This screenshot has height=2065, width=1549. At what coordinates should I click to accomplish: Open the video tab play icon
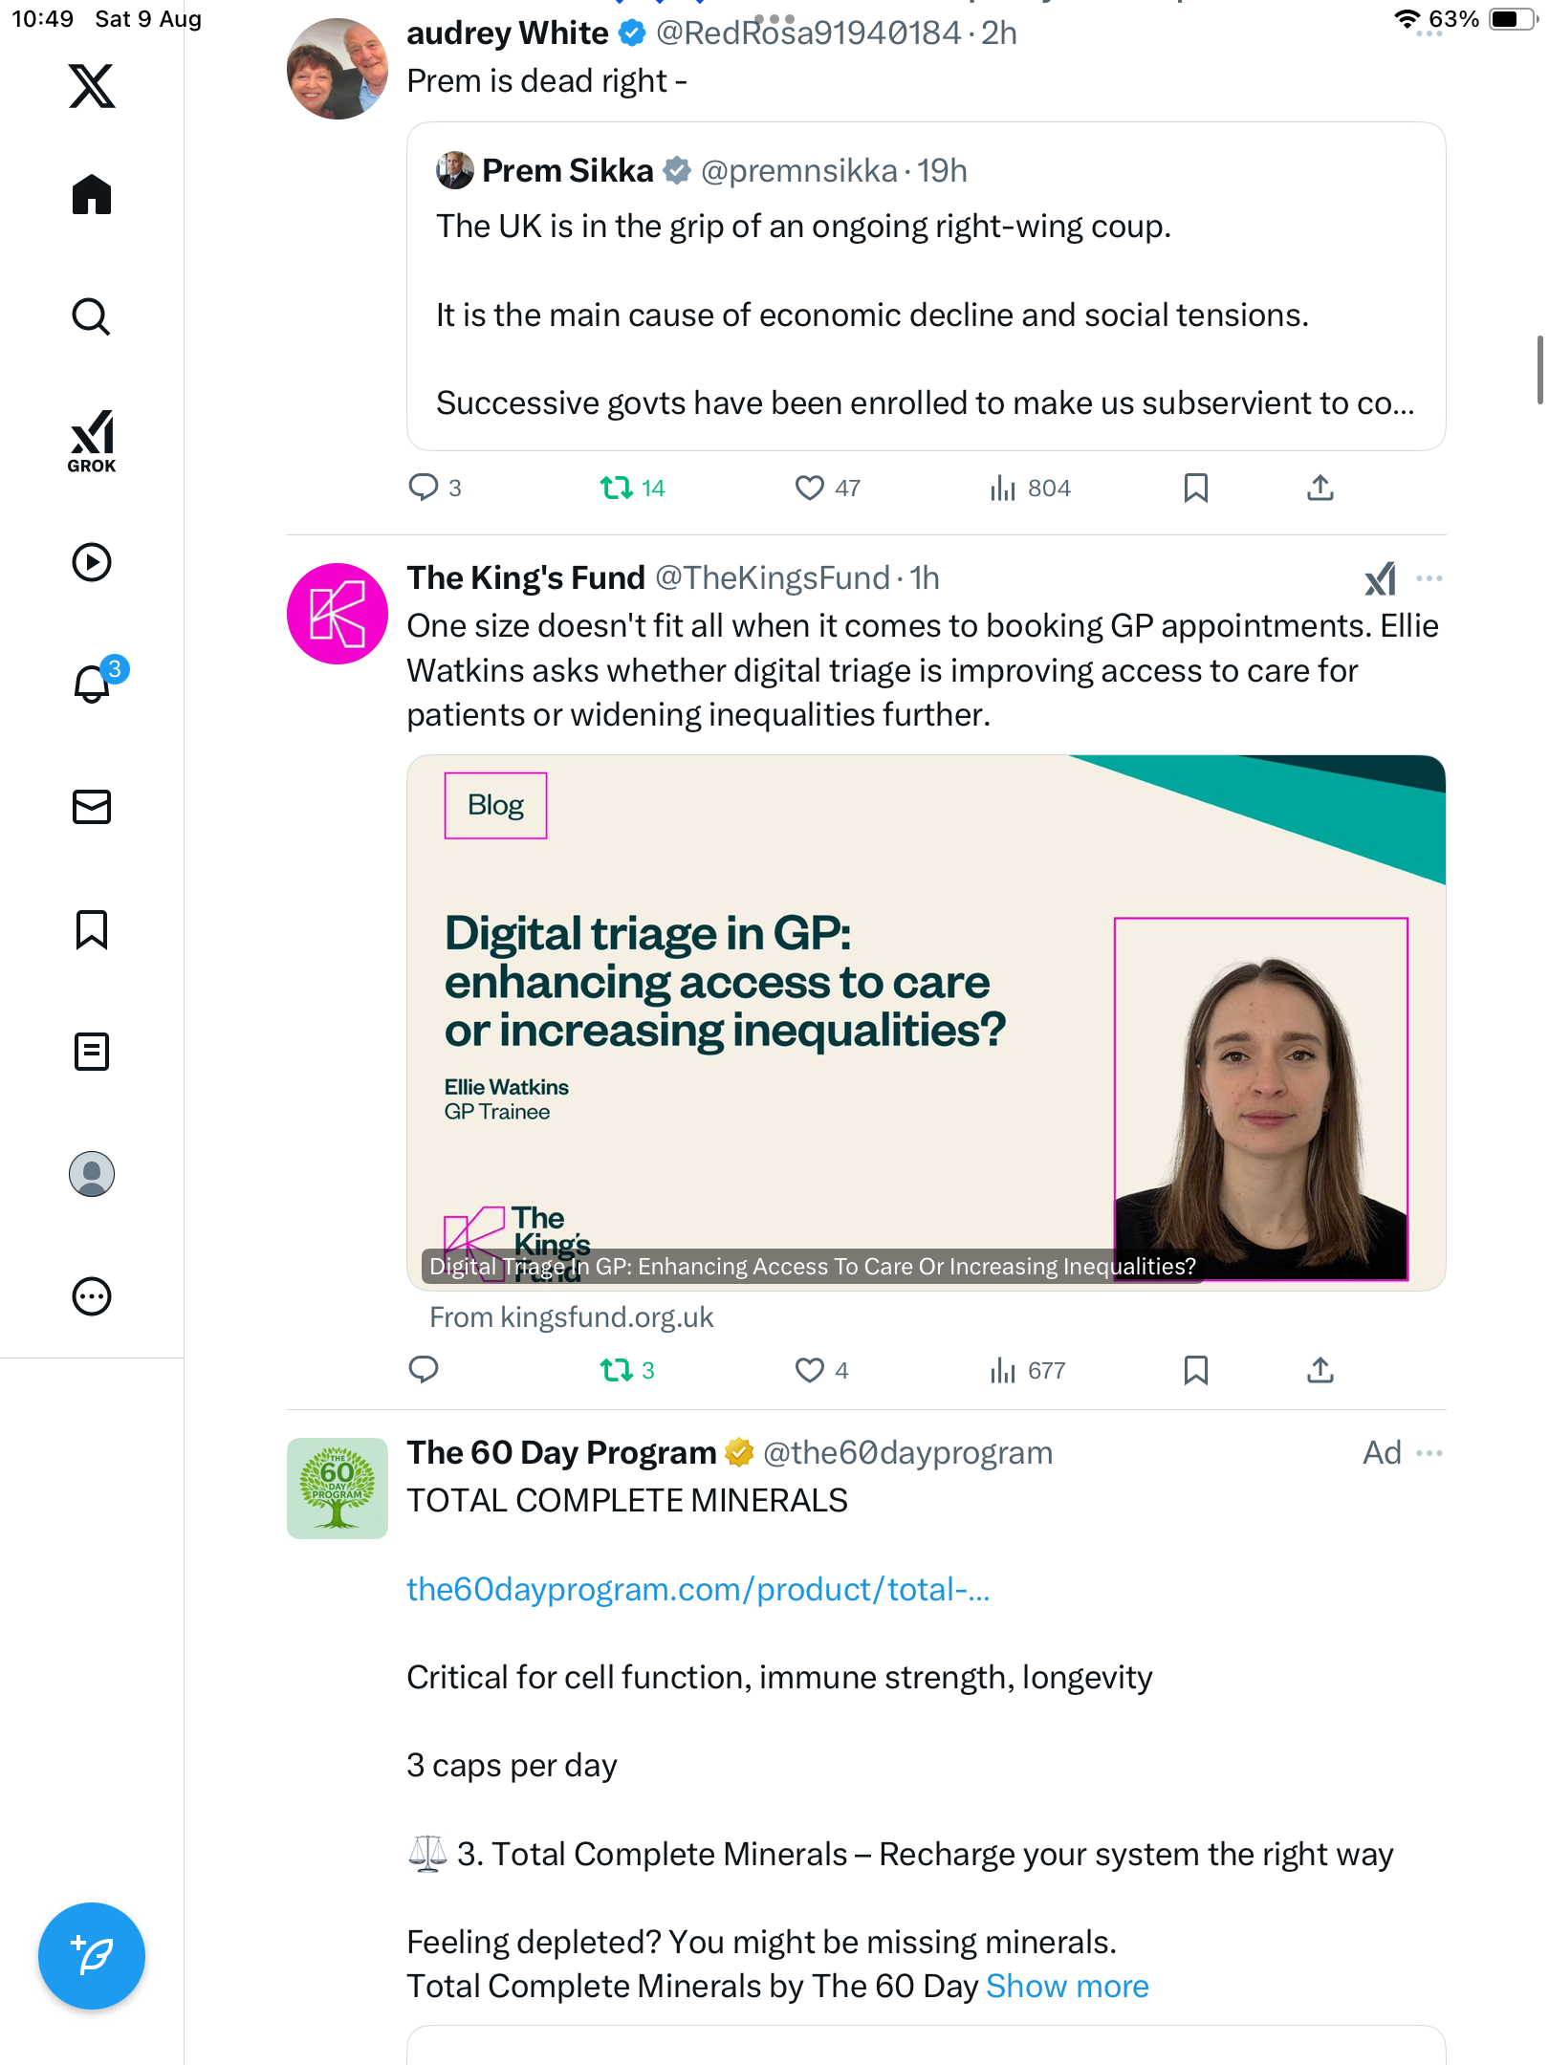[92, 562]
